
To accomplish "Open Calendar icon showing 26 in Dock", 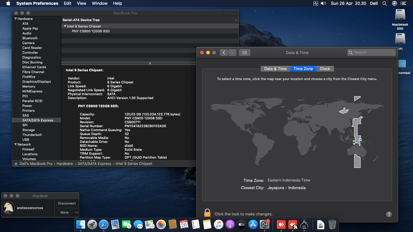I will (x=184, y=224).
